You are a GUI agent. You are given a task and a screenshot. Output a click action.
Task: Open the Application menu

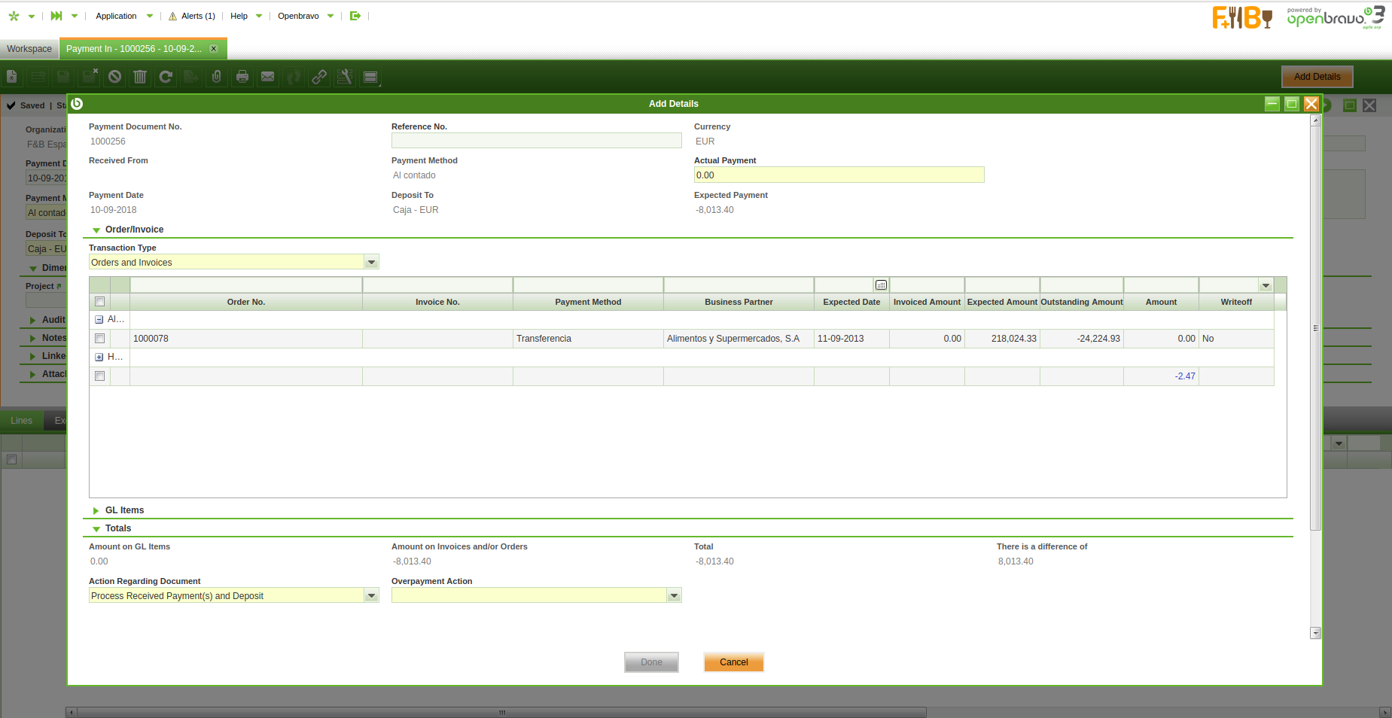pos(117,16)
